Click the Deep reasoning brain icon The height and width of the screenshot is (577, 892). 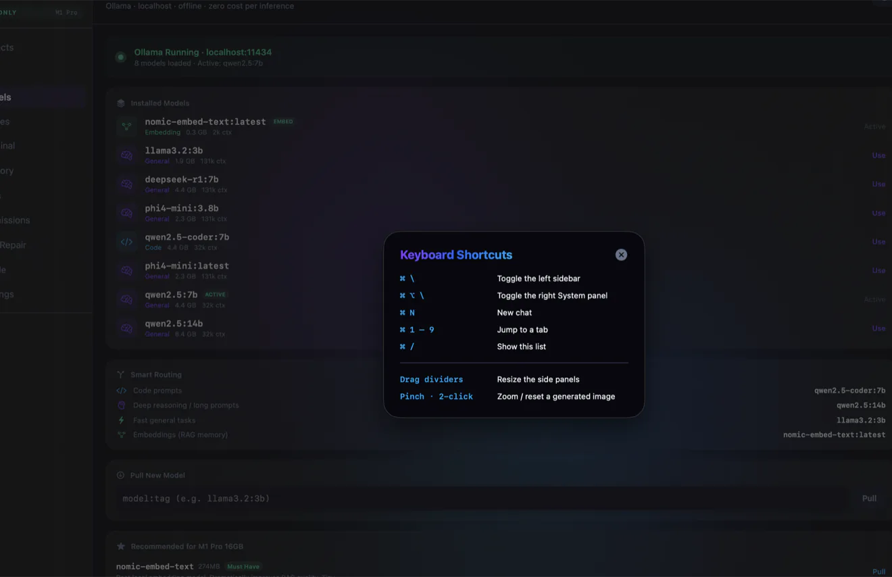pos(122,405)
